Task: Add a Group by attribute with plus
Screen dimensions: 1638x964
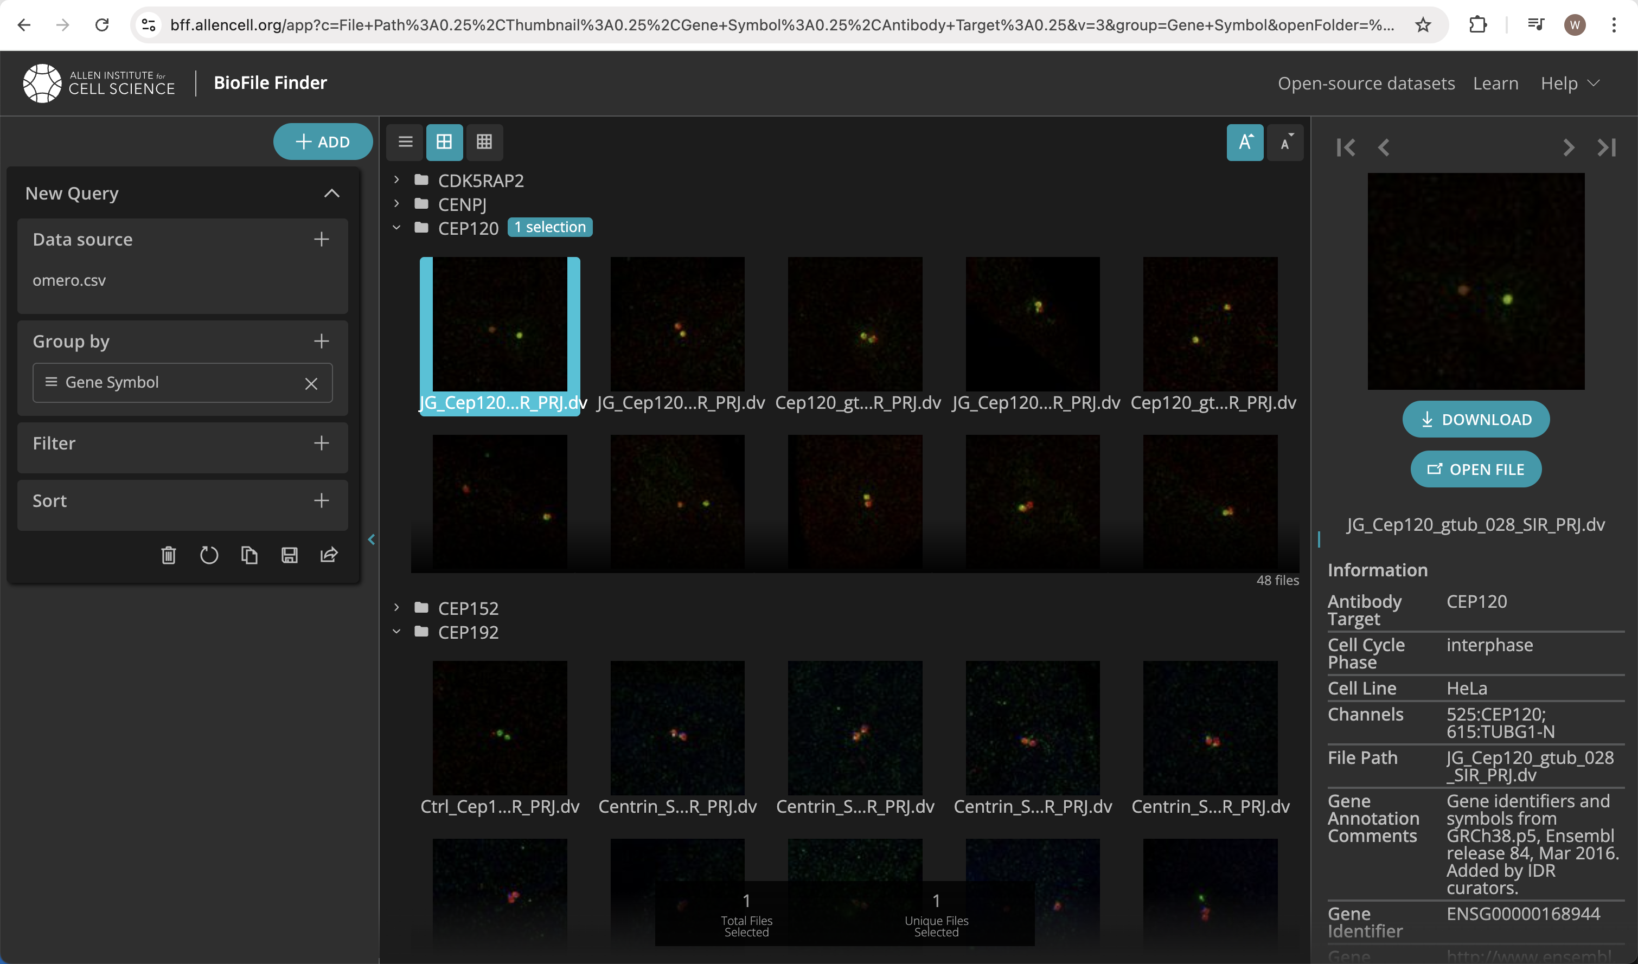Action: pos(321,341)
